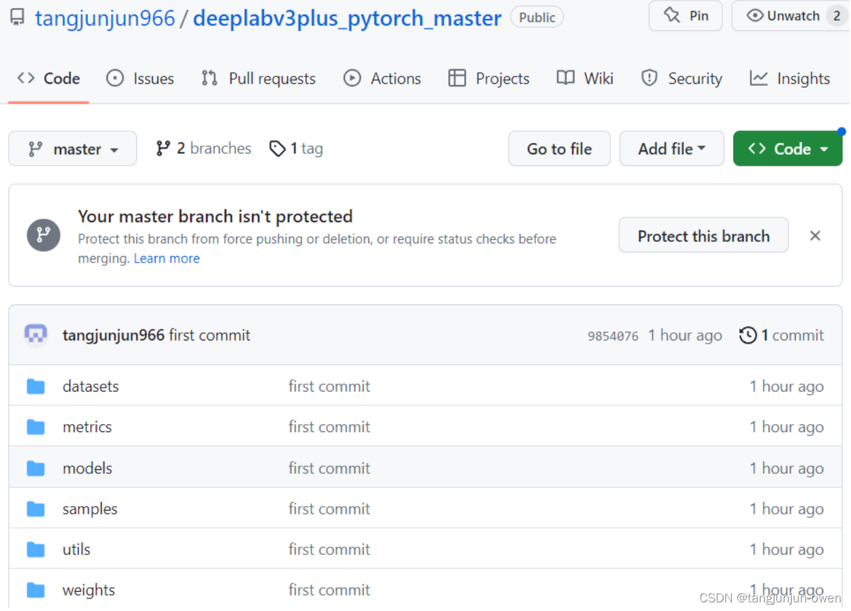Screen dimensions: 851x611
Task: Click the repository book icon beside tangjunjun966
Action: (x=18, y=17)
